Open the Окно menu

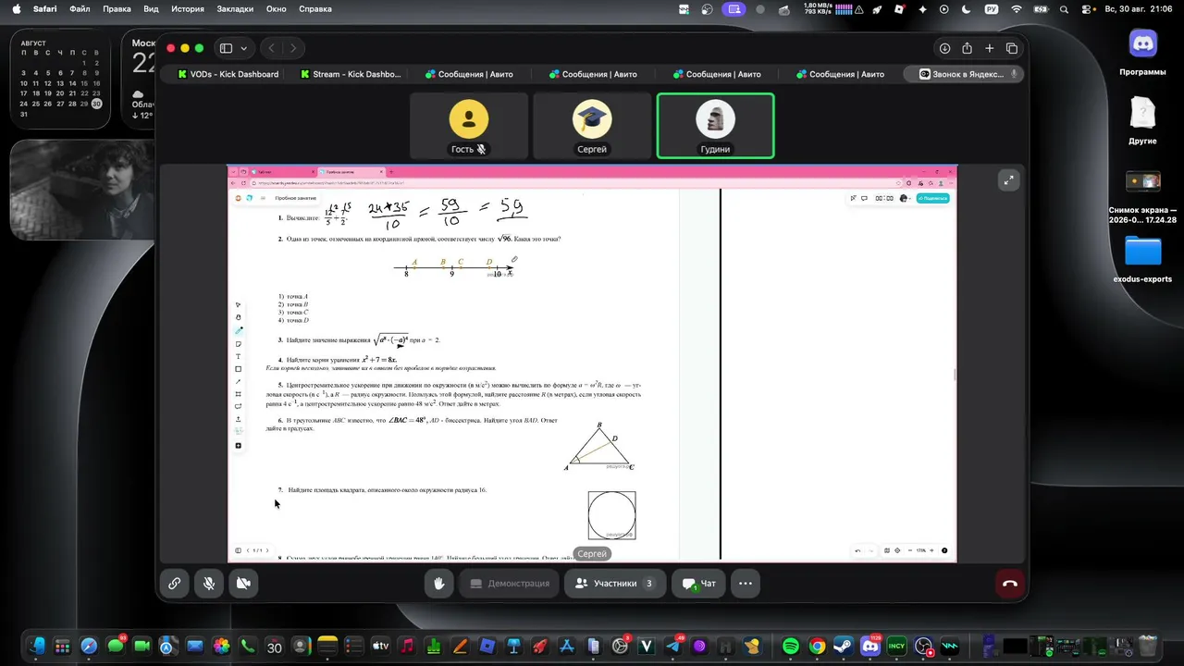tap(276, 9)
